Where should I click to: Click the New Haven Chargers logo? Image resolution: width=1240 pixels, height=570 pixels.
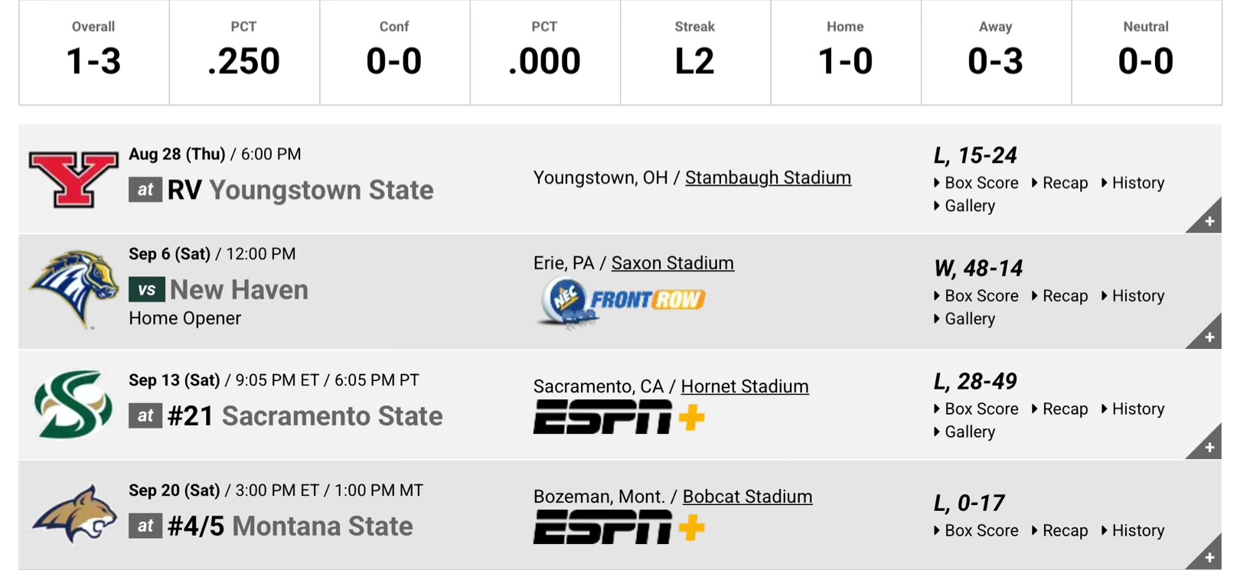point(73,289)
